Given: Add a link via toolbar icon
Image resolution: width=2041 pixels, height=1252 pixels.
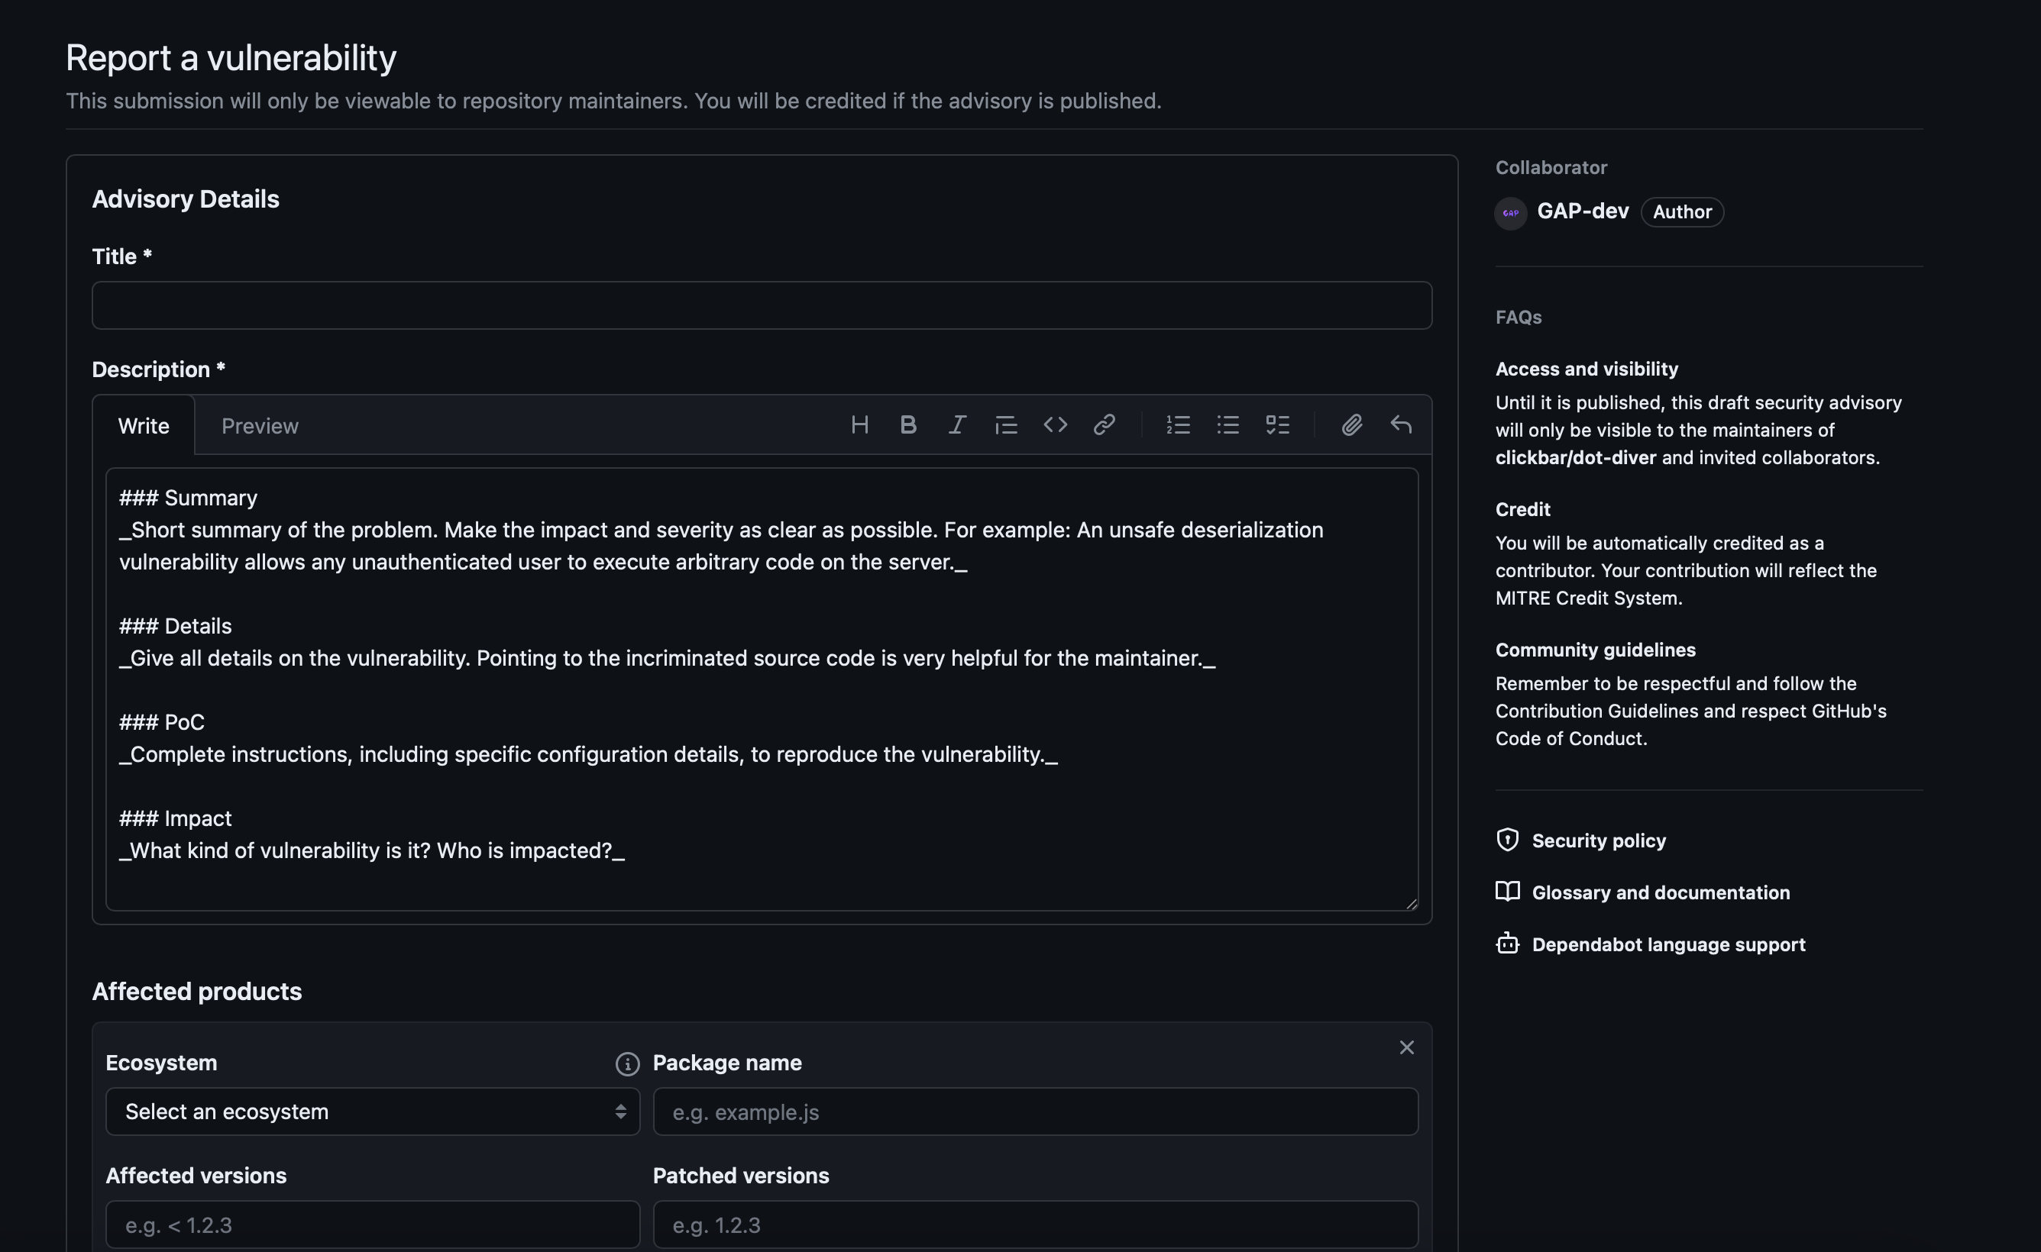Looking at the screenshot, I should [1103, 424].
